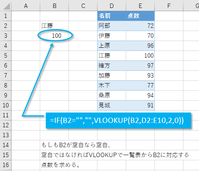This screenshot has width=199, height=171.
Task: Select the name cell 阿部
Action: point(112,26)
